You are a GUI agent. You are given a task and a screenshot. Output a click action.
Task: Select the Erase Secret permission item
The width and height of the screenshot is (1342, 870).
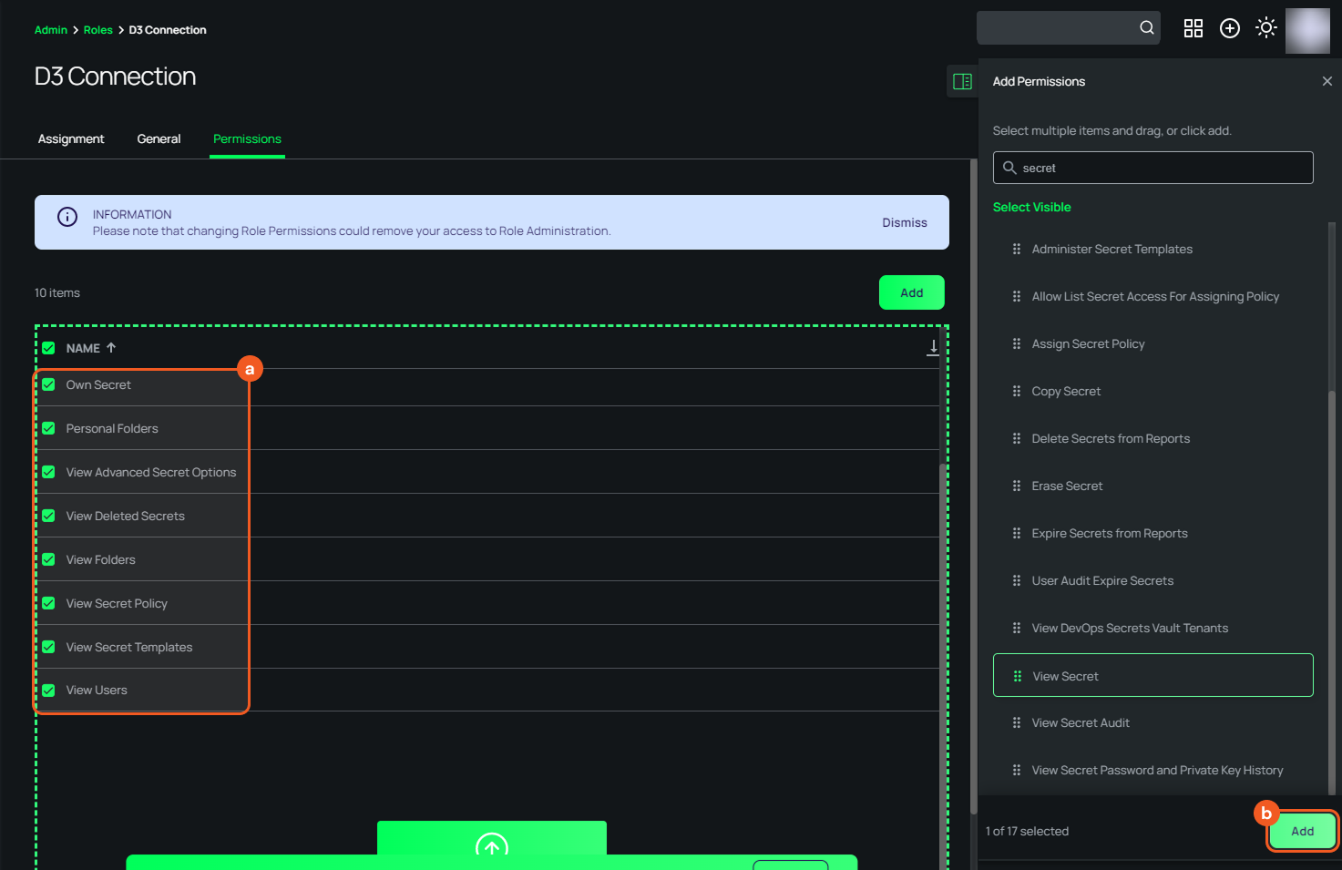tap(1067, 486)
